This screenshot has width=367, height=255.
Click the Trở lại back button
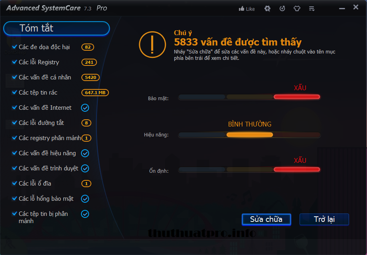[x=324, y=219]
